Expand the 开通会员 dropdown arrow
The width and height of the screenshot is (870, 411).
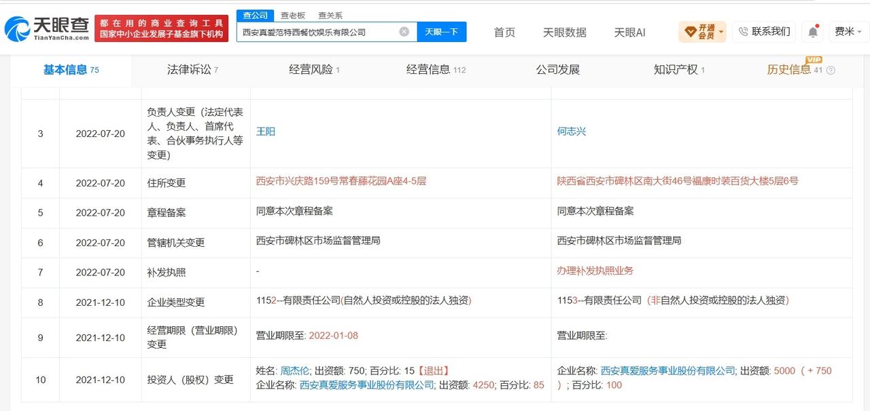tap(720, 32)
